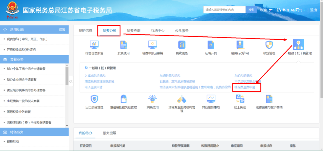Screen dimensions: 323x151
Task: Open 增值税抵扣凭证管理 icon
Action: pyautogui.click(x=124, y=99)
